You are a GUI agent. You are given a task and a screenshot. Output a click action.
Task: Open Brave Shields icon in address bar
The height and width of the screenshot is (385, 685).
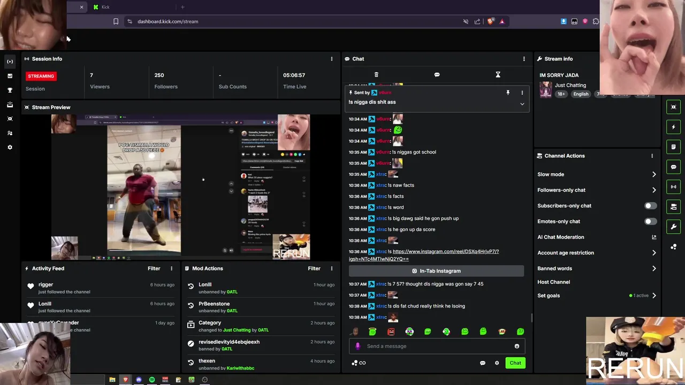(490, 21)
